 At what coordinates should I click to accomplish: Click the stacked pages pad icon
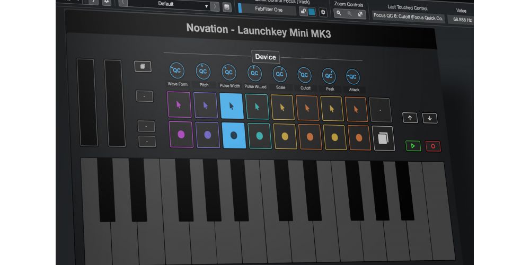(383, 138)
